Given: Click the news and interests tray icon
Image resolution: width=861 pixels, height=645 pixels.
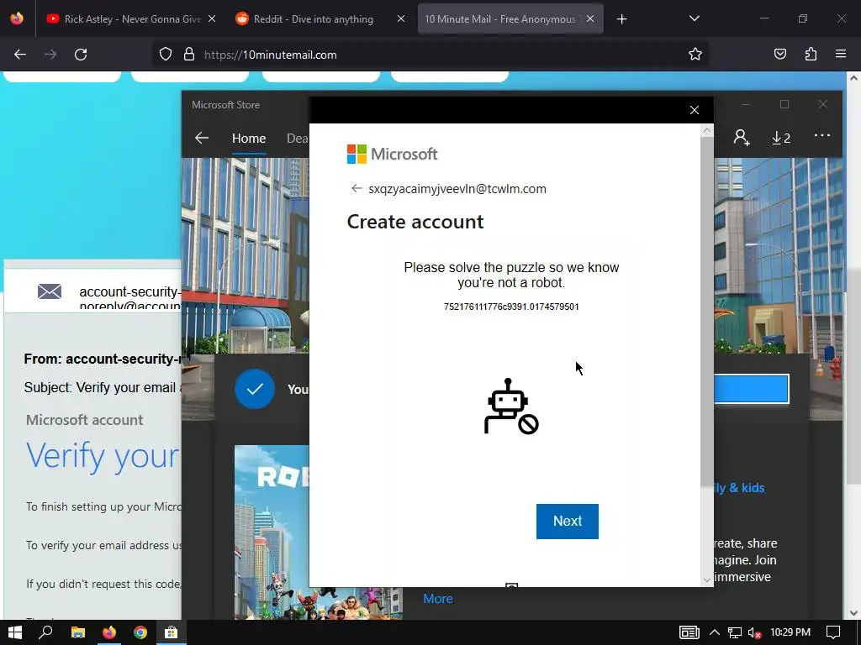Looking at the screenshot, I should [689, 632].
